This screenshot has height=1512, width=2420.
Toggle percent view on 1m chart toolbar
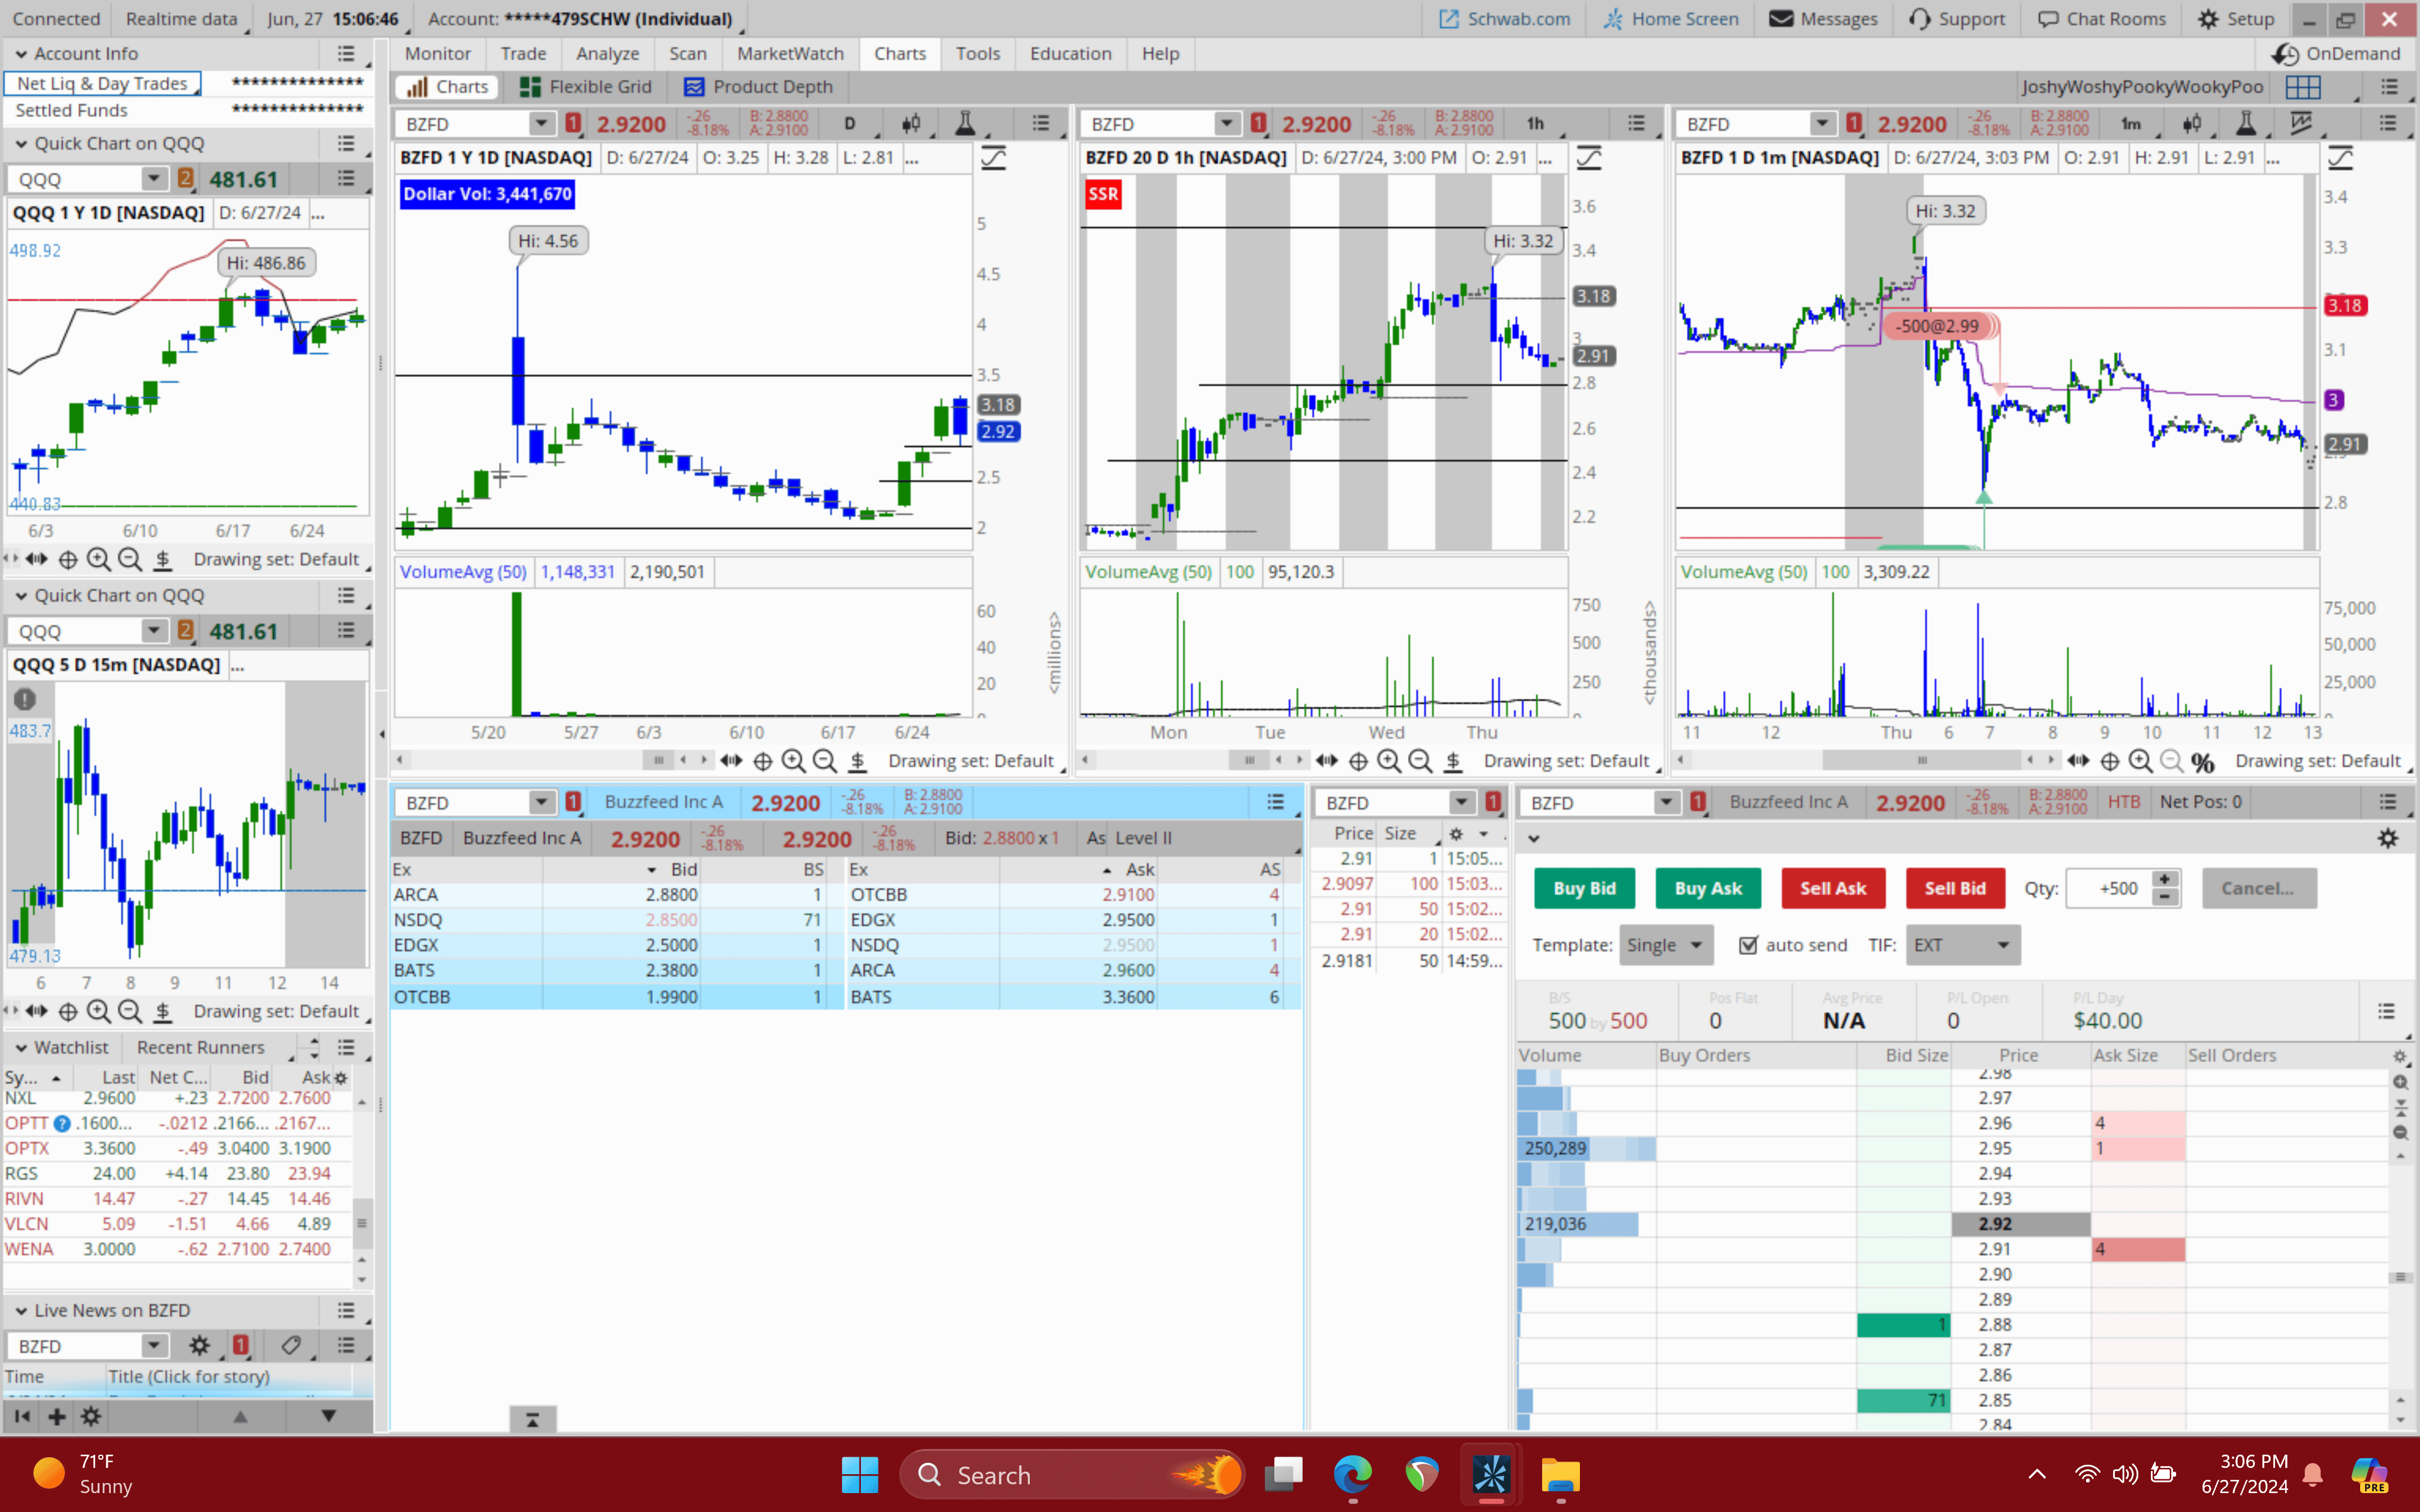pos(2202,761)
